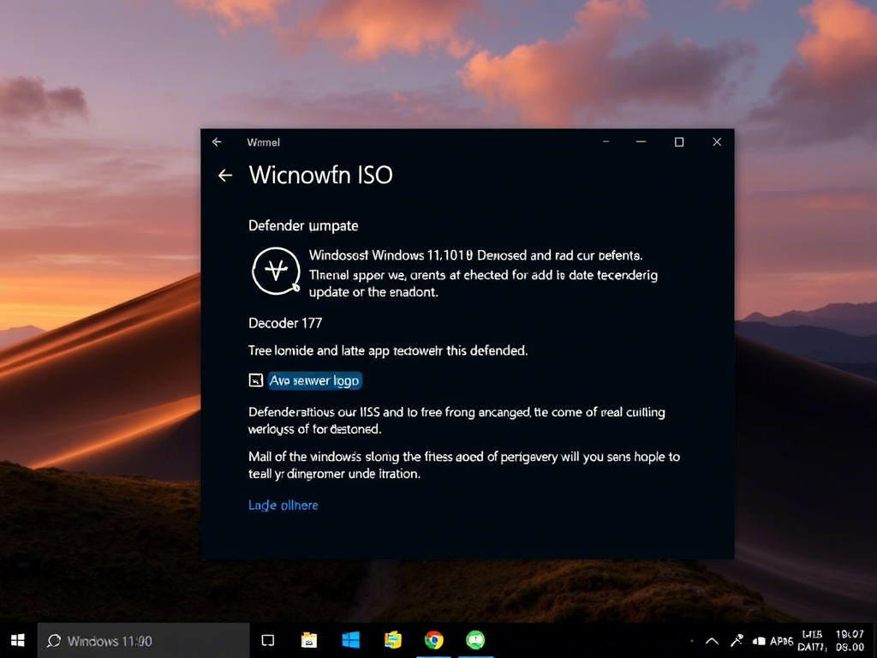The width and height of the screenshot is (877, 658).
Task: Click the Defender umpate heading
Action: 303,226
